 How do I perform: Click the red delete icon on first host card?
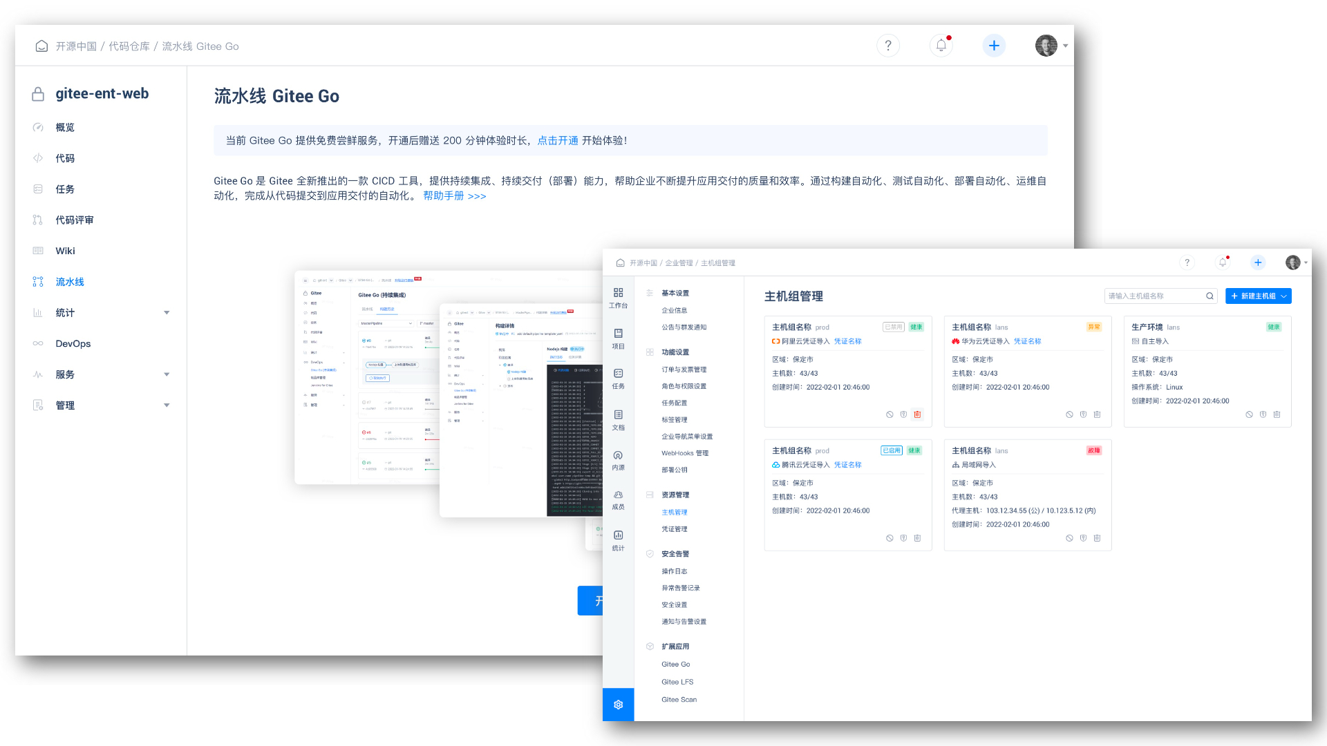[x=917, y=414]
